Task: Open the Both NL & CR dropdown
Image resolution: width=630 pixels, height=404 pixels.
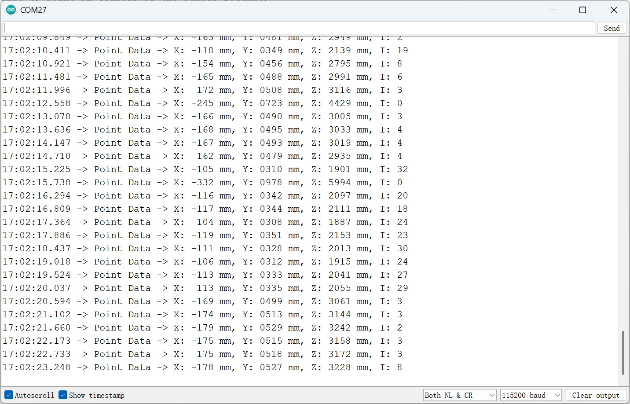Action: (x=459, y=395)
